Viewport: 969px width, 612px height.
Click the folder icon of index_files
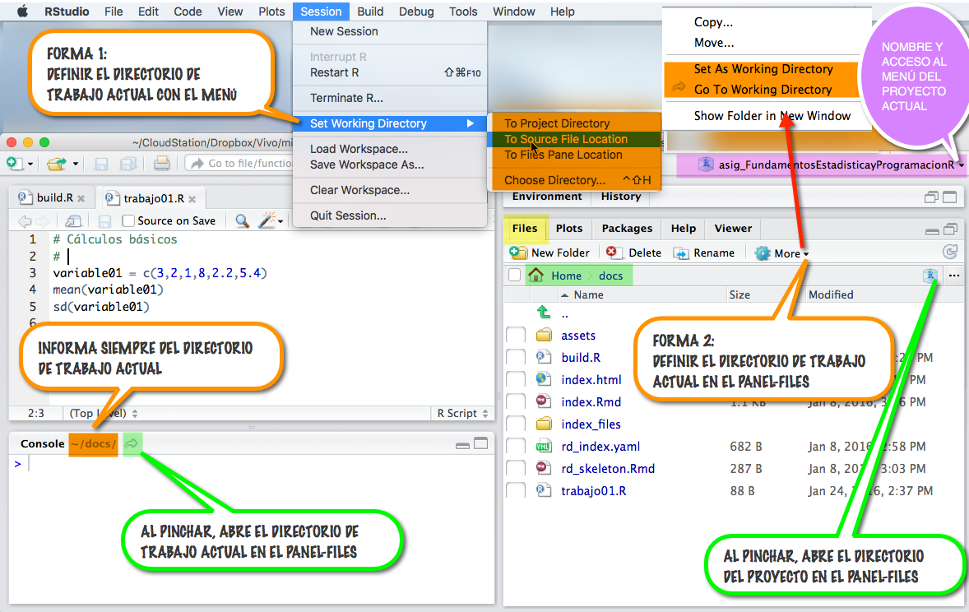pos(544,424)
